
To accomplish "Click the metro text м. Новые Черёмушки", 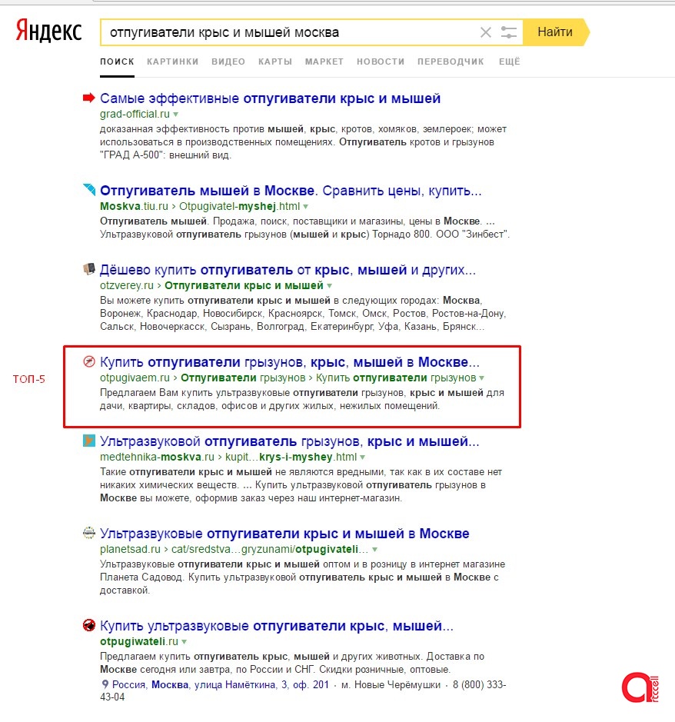I will 391,684.
